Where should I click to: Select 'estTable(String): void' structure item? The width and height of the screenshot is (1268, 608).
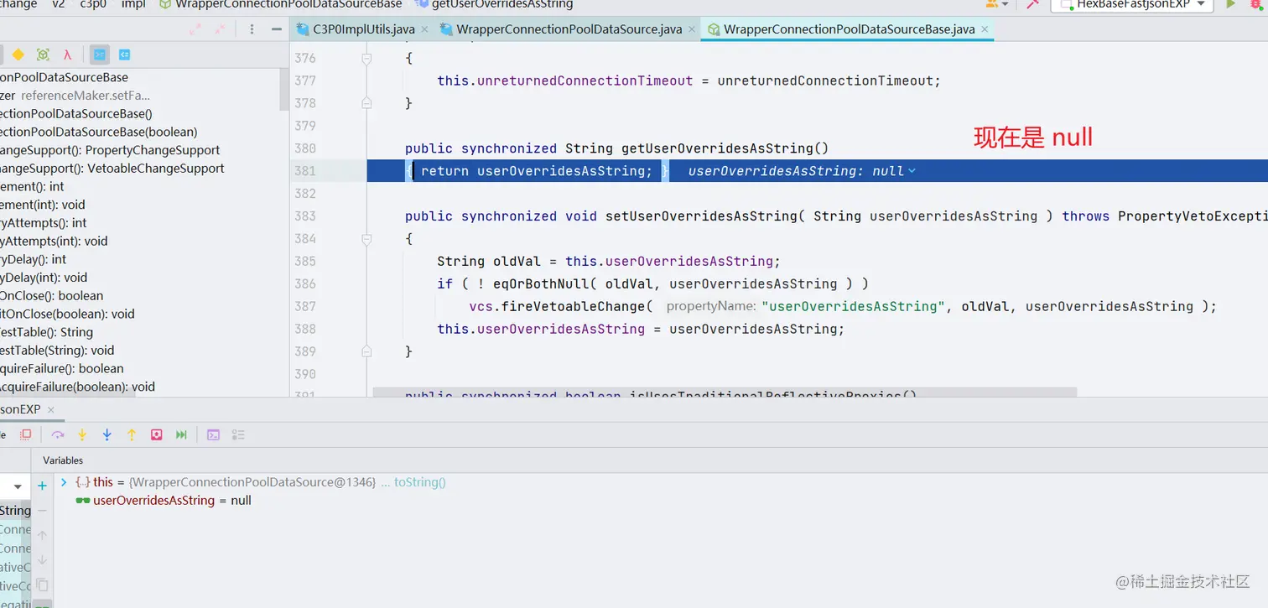coord(57,351)
